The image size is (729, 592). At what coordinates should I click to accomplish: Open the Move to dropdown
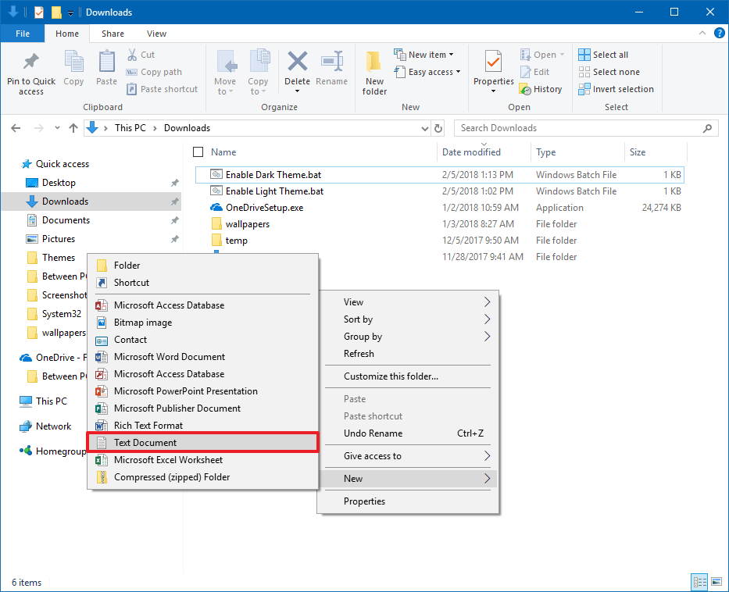point(225,87)
